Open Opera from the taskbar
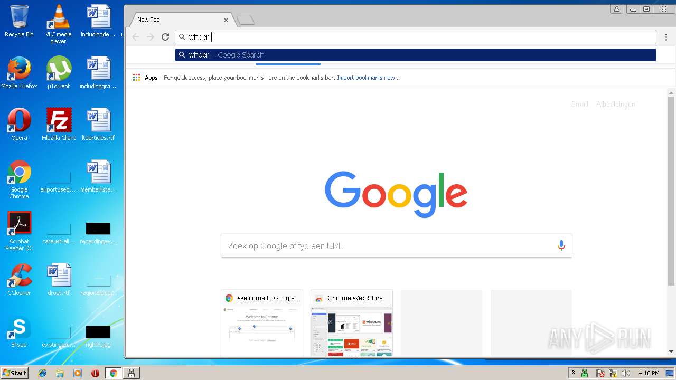This screenshot has height=380, width=676. pyautogui.click(x=95, y=373)
